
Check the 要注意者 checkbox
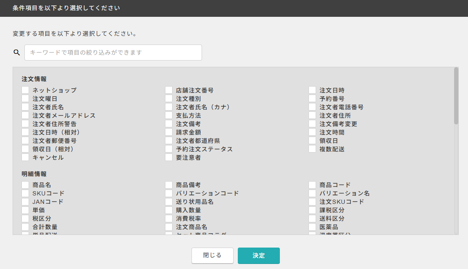click(169, 157)
